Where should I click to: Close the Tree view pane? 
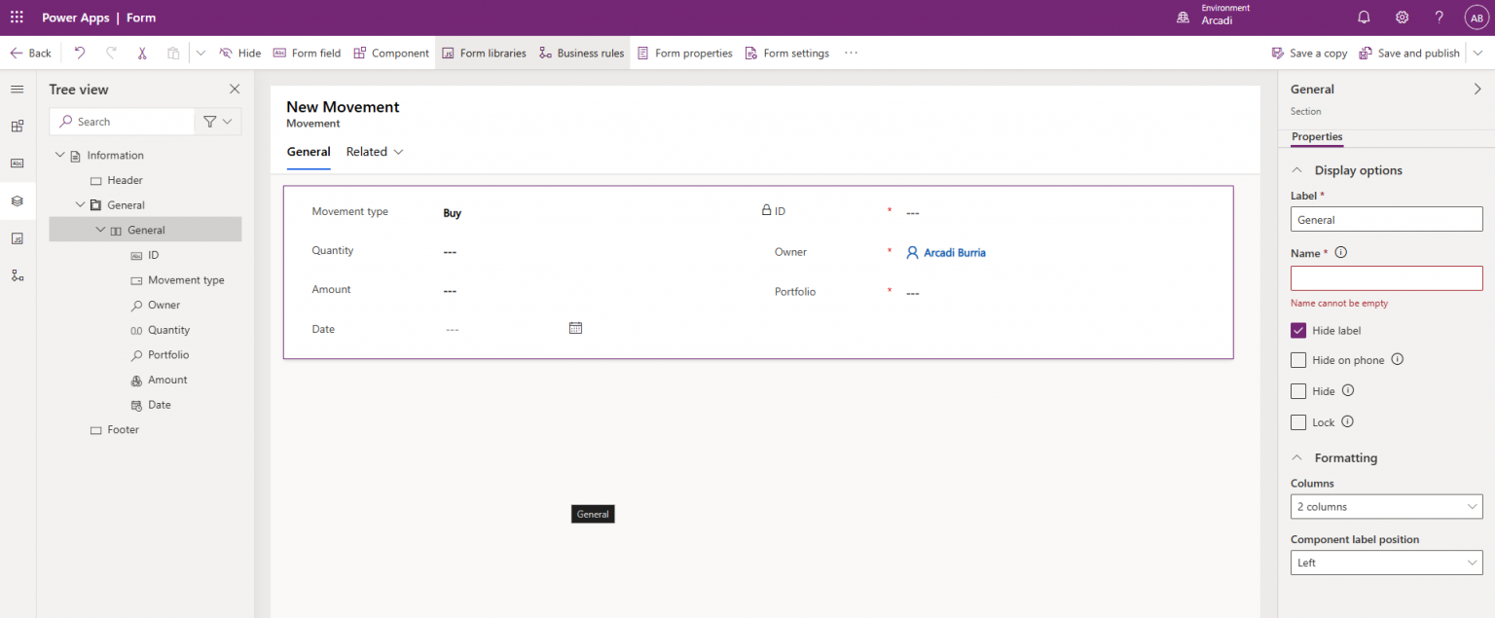(234, 89)
